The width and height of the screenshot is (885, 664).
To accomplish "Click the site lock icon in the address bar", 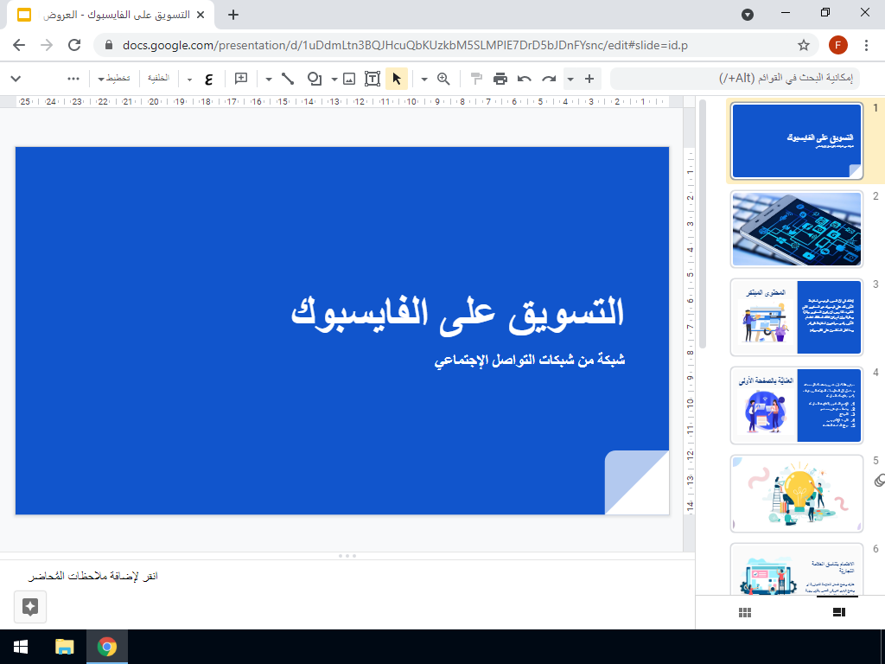I will [109, 45].
